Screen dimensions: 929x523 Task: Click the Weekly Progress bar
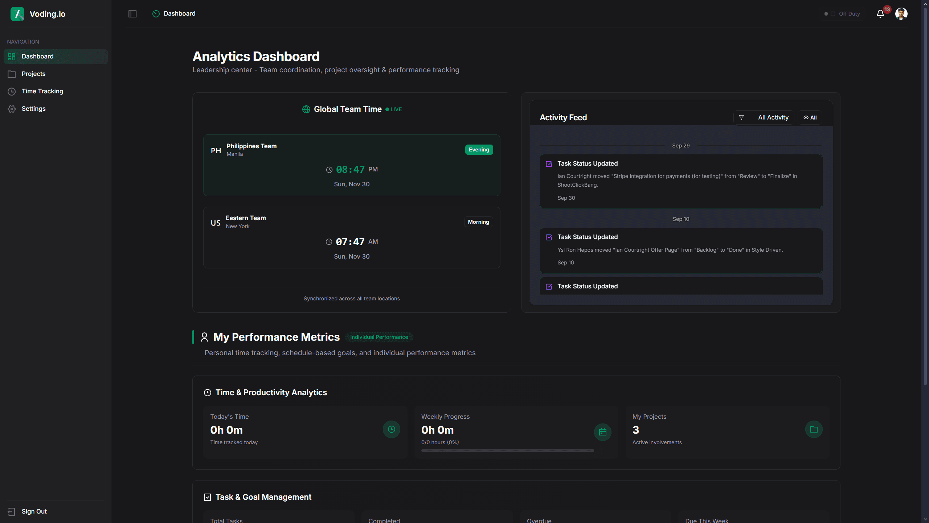tap(508, 451)
